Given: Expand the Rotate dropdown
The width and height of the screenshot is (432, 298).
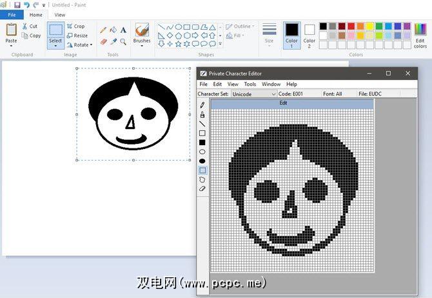Looking at the screenshot, I should click(x=91, y=45).
